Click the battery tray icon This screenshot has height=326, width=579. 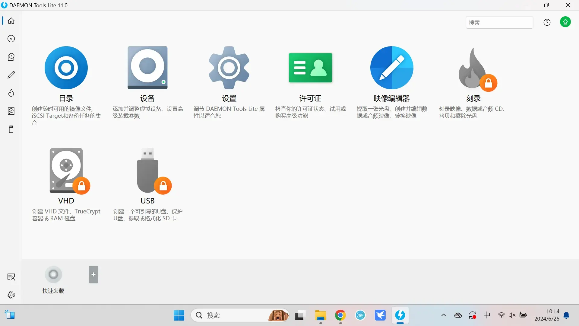523,315
